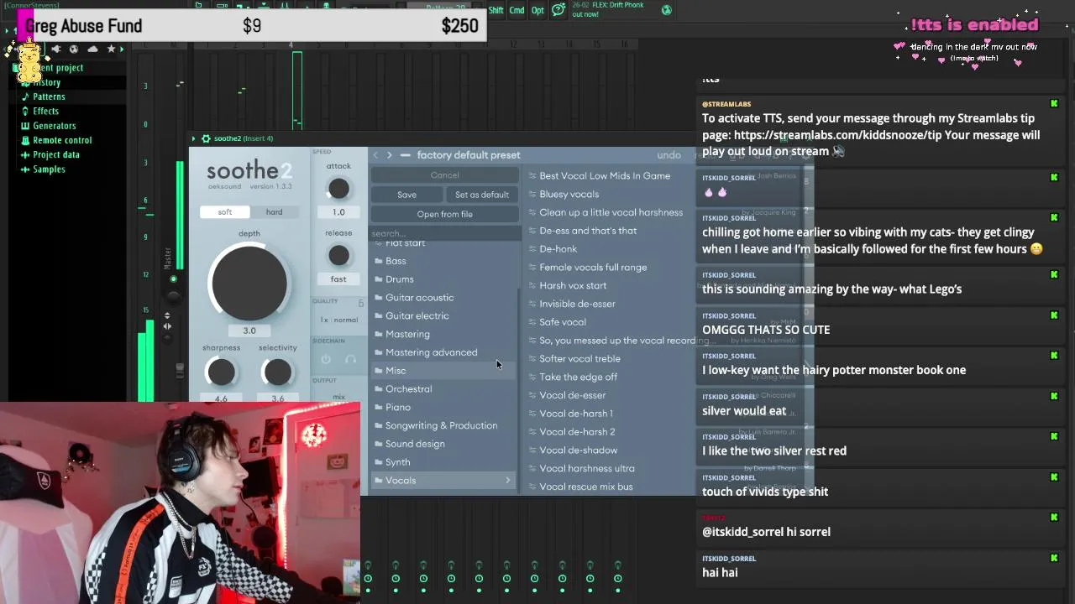
Task: Click the star favorites icon in browser
Action: [110, 49]
